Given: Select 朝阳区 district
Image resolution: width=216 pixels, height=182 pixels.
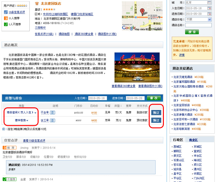Looking at the screenshot, I should click(177, 151).
